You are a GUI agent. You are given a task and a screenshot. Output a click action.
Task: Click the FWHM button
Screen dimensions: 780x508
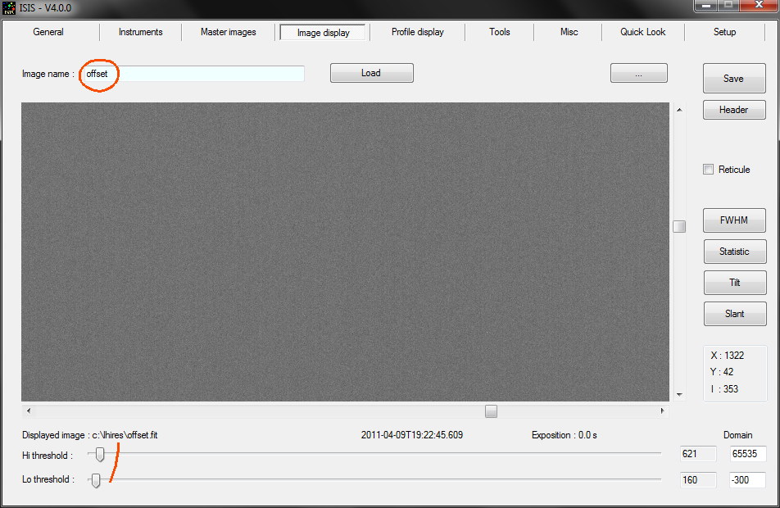coord(734,220)
